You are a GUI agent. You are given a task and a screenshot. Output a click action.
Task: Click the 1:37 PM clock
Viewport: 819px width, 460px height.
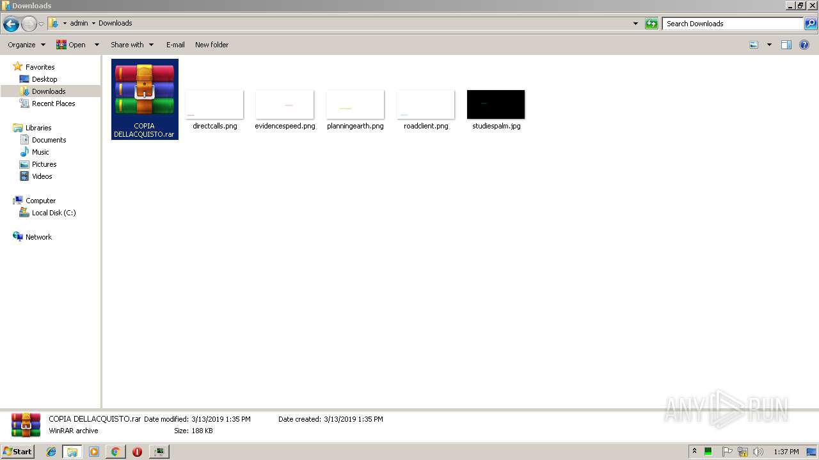(786, 452)
